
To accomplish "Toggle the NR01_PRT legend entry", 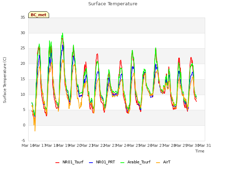I will [x=102, y=162].
